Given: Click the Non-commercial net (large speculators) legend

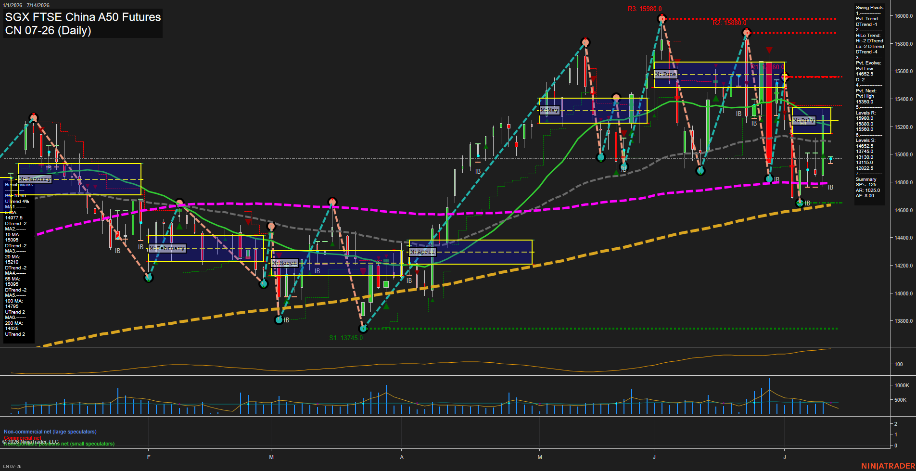Looking at the screenshot, I should pyautogui.click(x=50, y=432).
